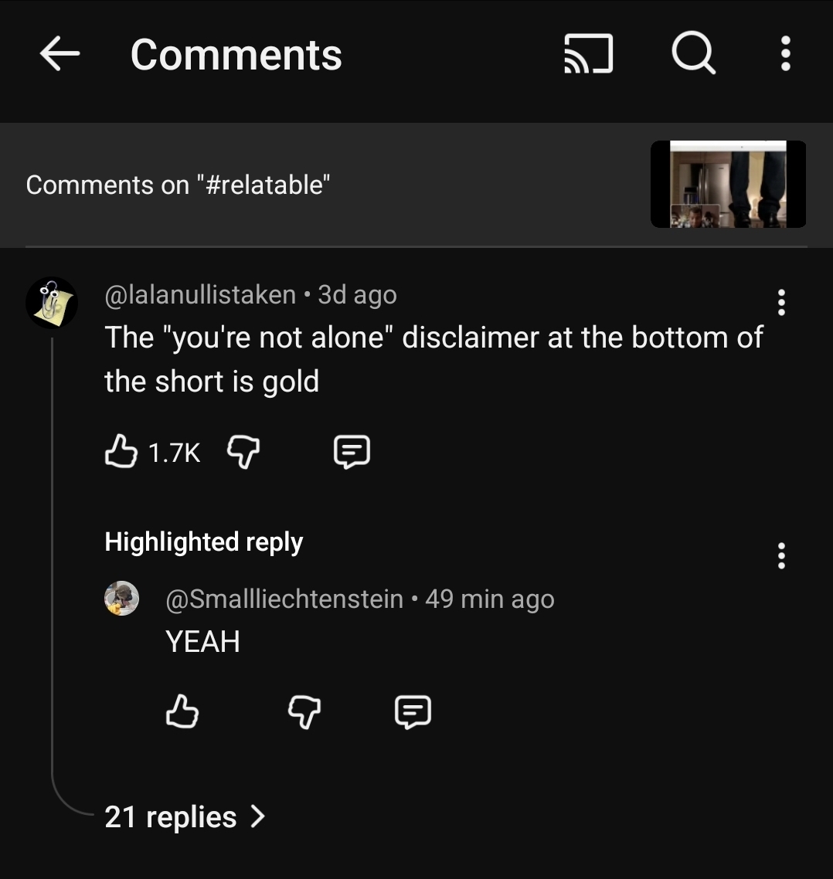Tap the back arrow in Comments header

pyautogui.click(x=59, y=55)
